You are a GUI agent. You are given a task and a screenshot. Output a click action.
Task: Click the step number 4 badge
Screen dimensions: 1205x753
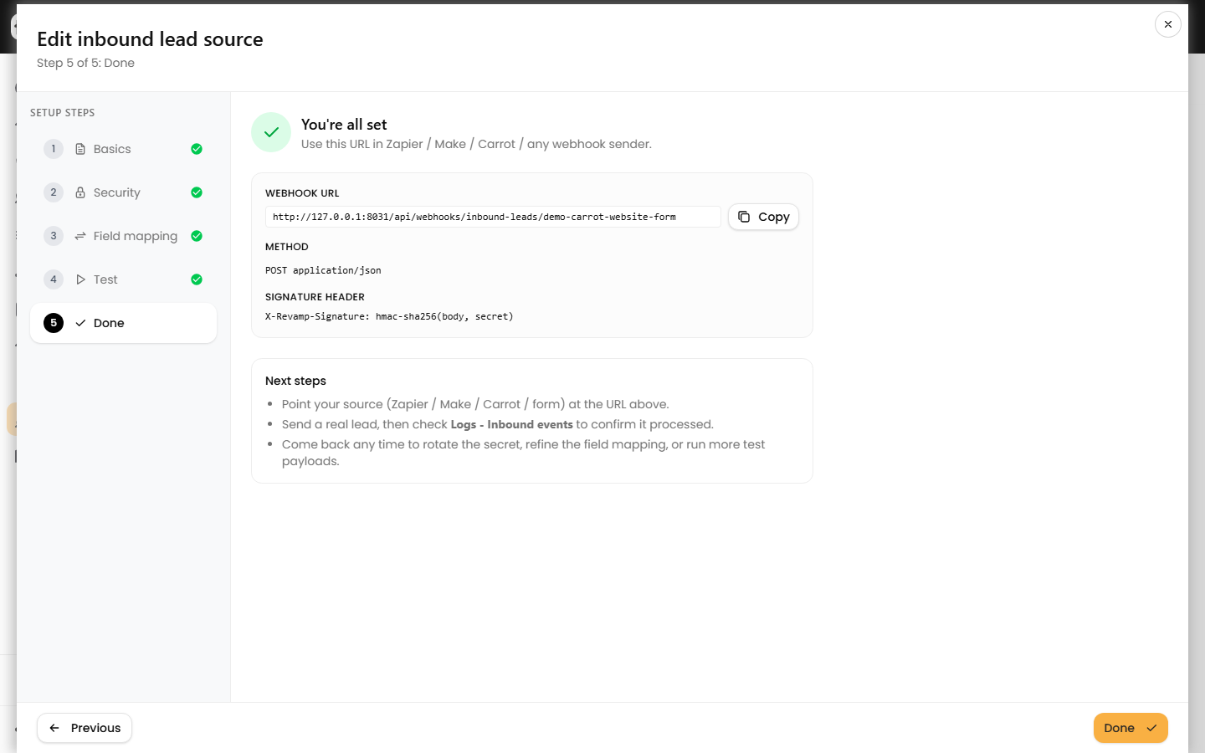[54, 279]
